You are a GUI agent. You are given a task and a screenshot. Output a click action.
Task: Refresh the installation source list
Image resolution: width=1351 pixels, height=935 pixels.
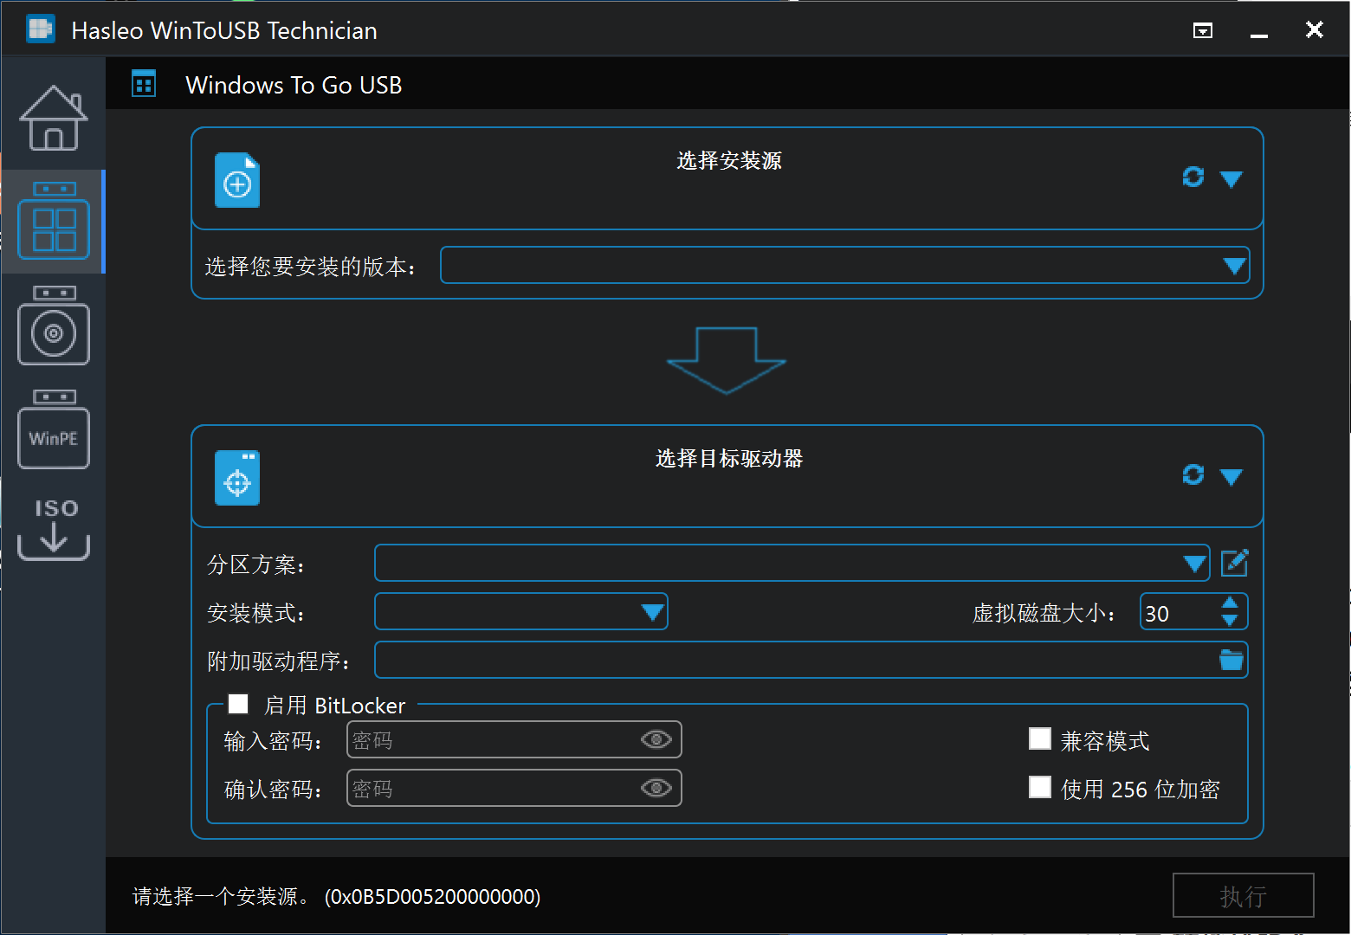click(1193, 177)
